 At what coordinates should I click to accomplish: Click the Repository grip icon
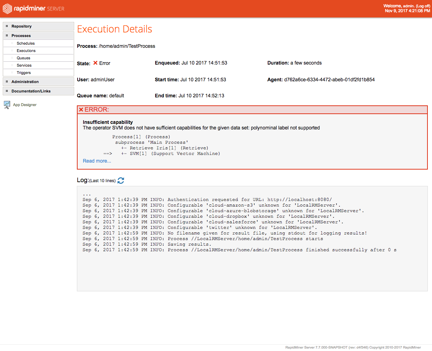click(7, 26)
